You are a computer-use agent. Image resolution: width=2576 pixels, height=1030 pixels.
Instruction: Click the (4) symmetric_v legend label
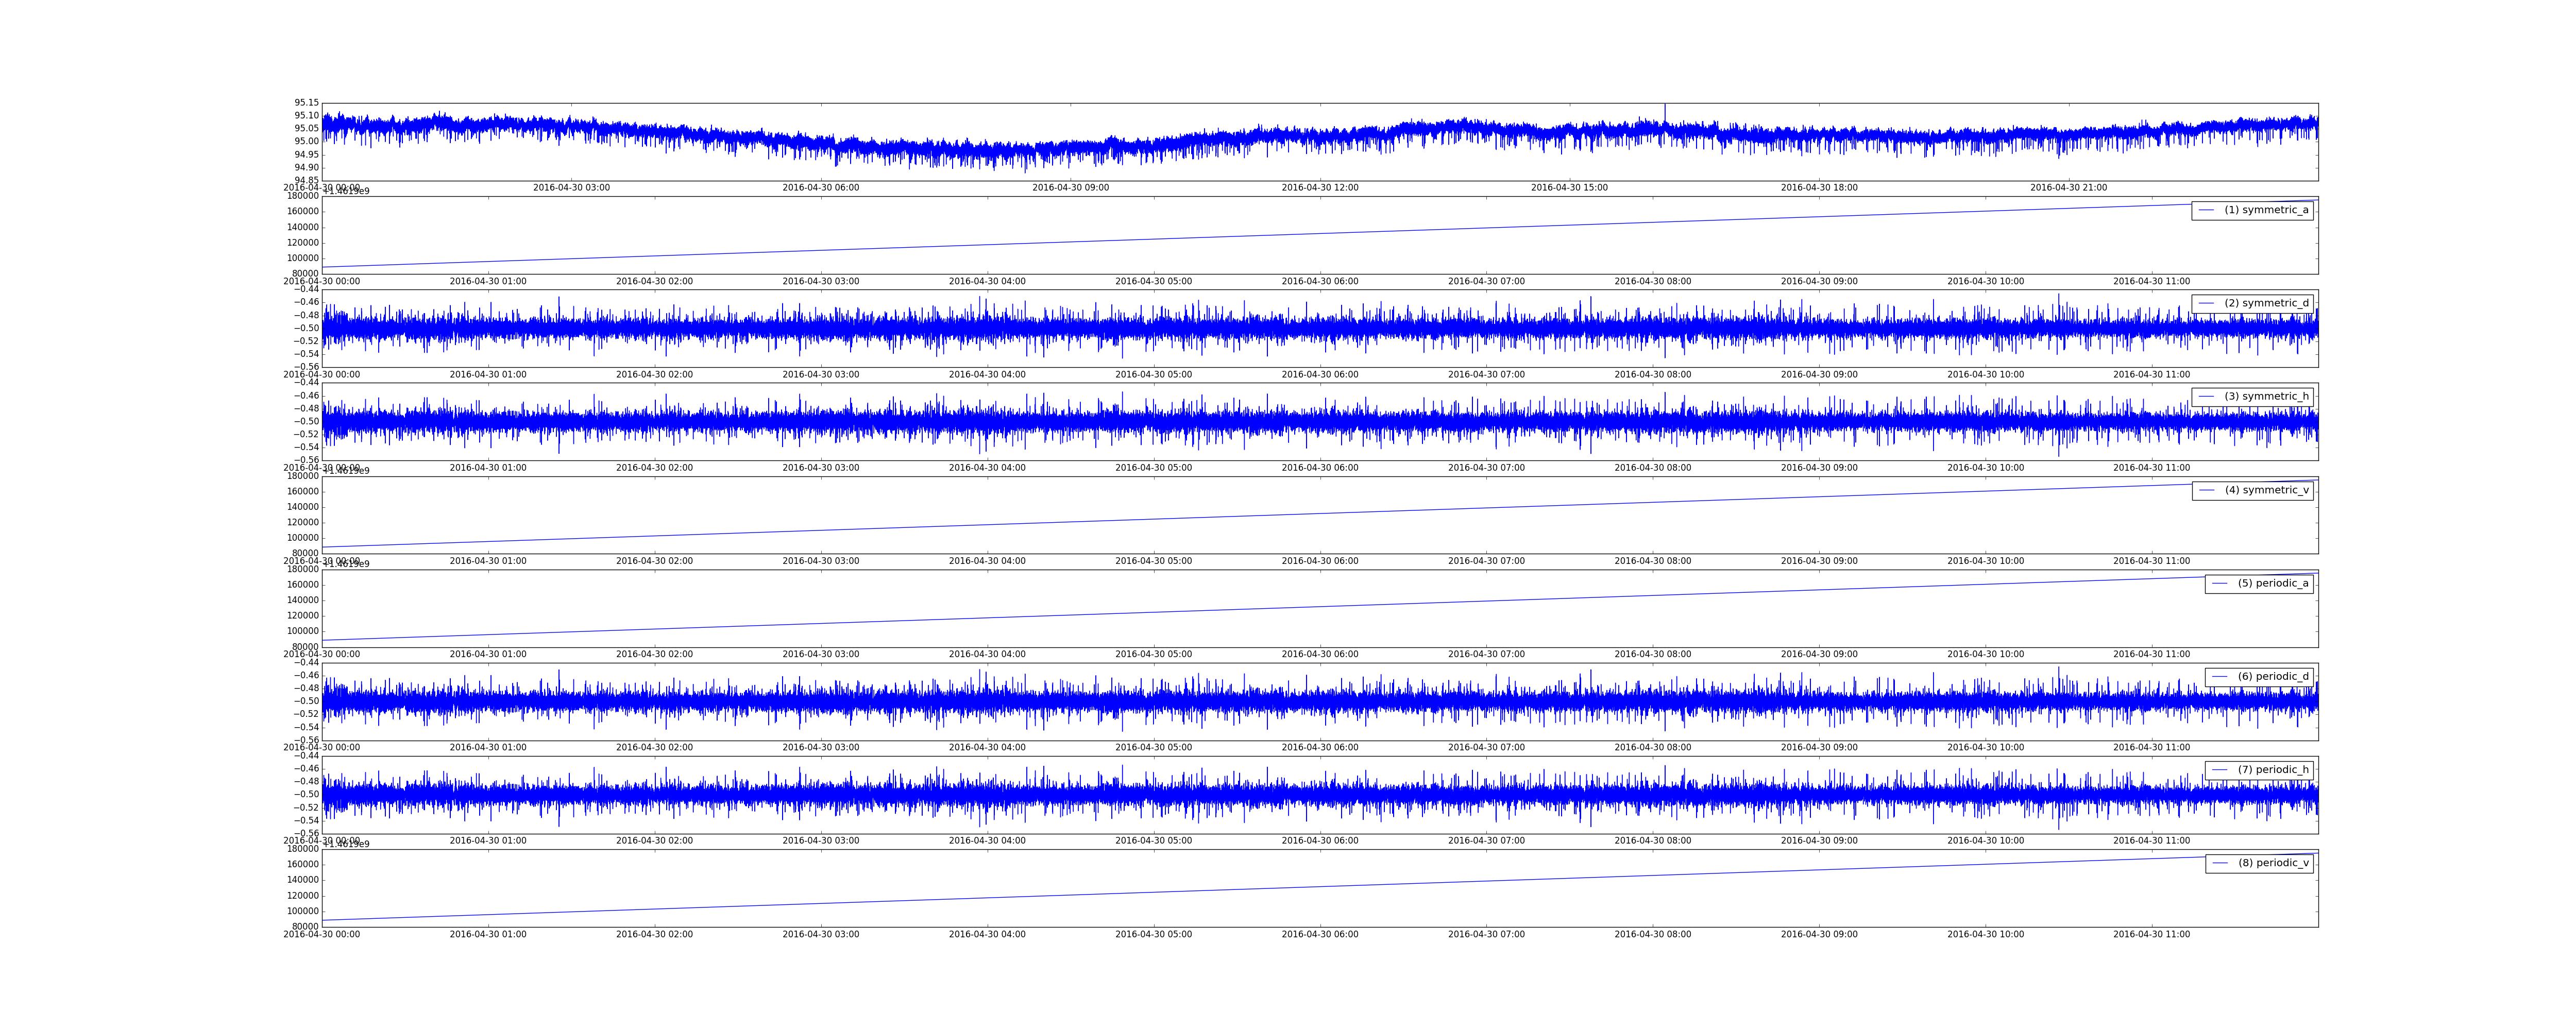pos(2266,490)
